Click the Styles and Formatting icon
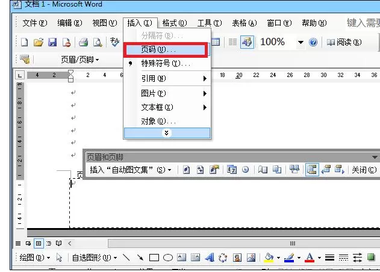The image size is (380, 272). (x=25, y=60)
